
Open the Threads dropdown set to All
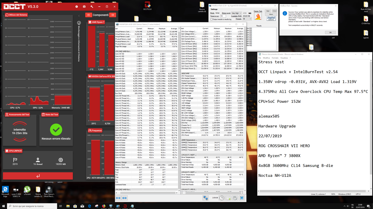point(247,19)
